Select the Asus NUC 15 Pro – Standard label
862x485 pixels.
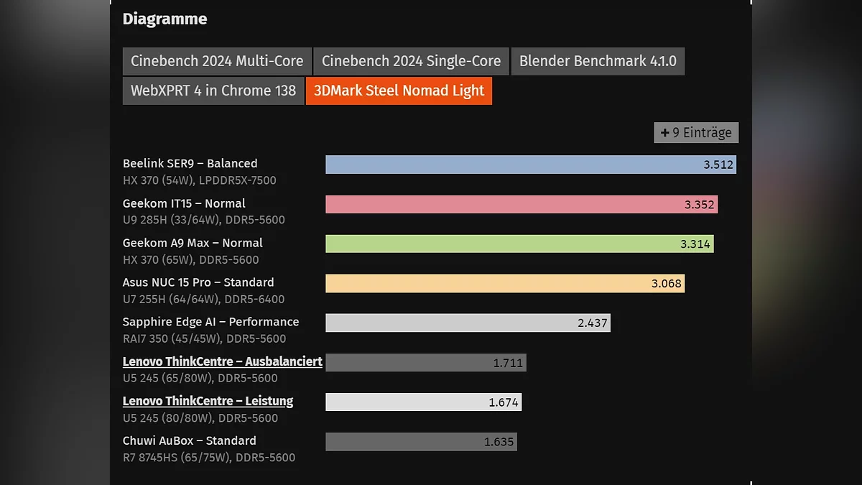[x=198, y=282]
